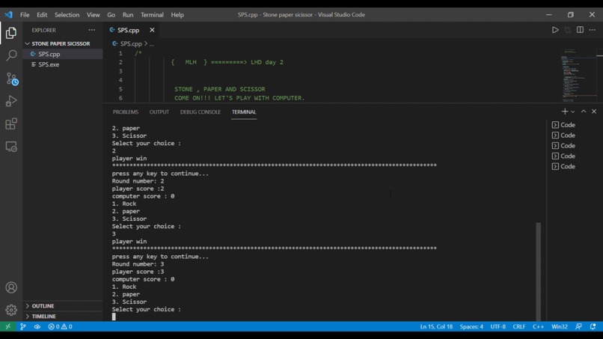Click the eye icon in status bar

[37, 327]
